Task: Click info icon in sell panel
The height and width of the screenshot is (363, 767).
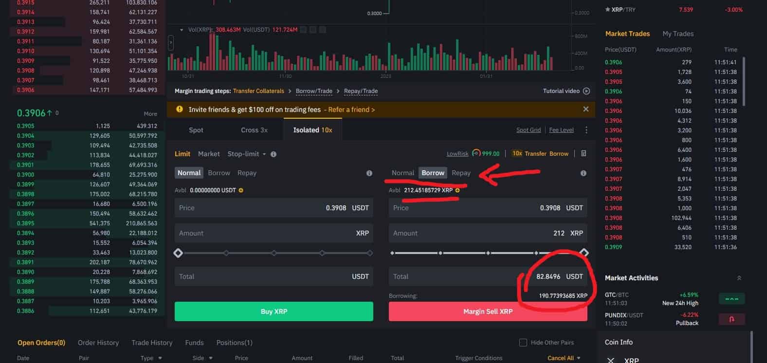Action: pos(583,173)
